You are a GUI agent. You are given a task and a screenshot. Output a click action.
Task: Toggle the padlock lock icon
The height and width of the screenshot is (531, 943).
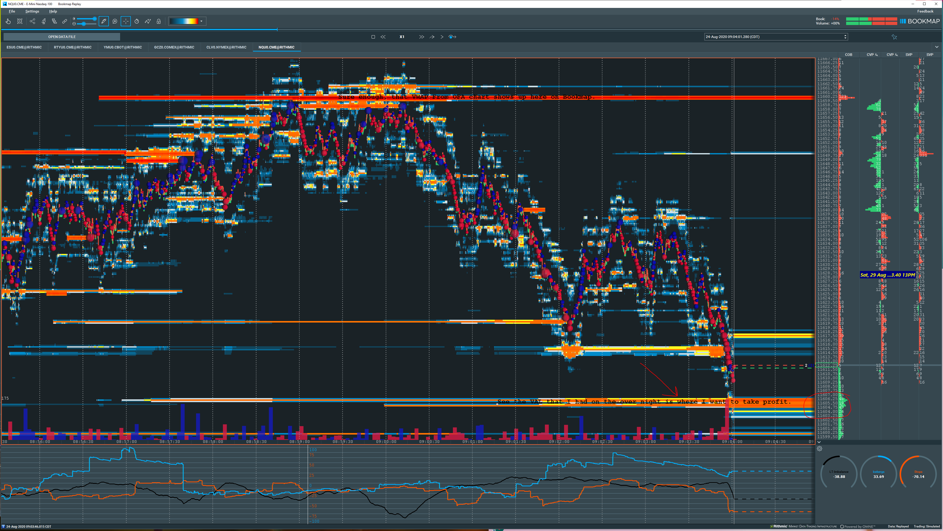[x=158, y=21]
